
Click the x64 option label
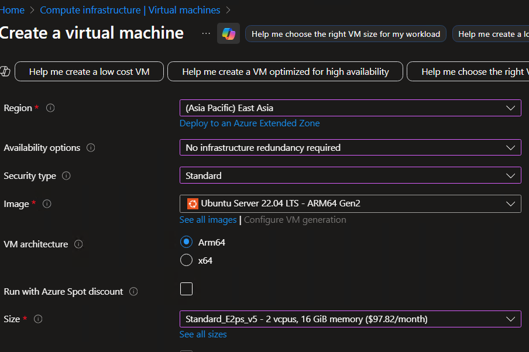[205, 261]
